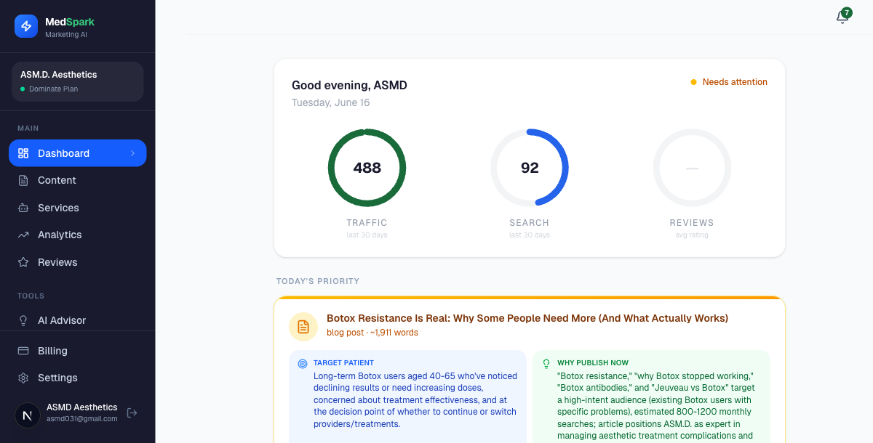Open the Services menu item
The image size is (873, 443).
click(x=77, y=208)
